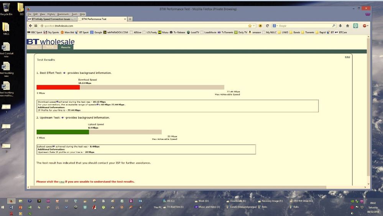Click the green upload speed bar
The width and height of the screenshot is (383, 216).
coord(63,132)
